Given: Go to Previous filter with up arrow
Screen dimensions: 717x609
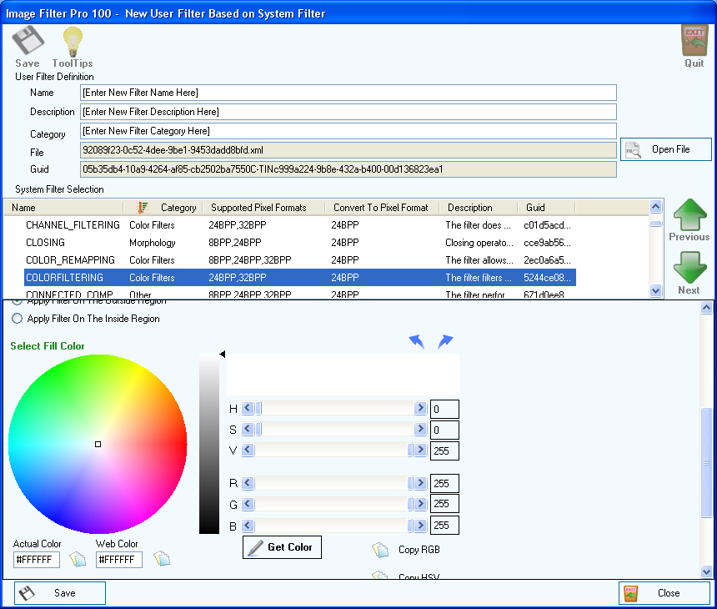Looking at the screenshot, I should click(689, 215).
